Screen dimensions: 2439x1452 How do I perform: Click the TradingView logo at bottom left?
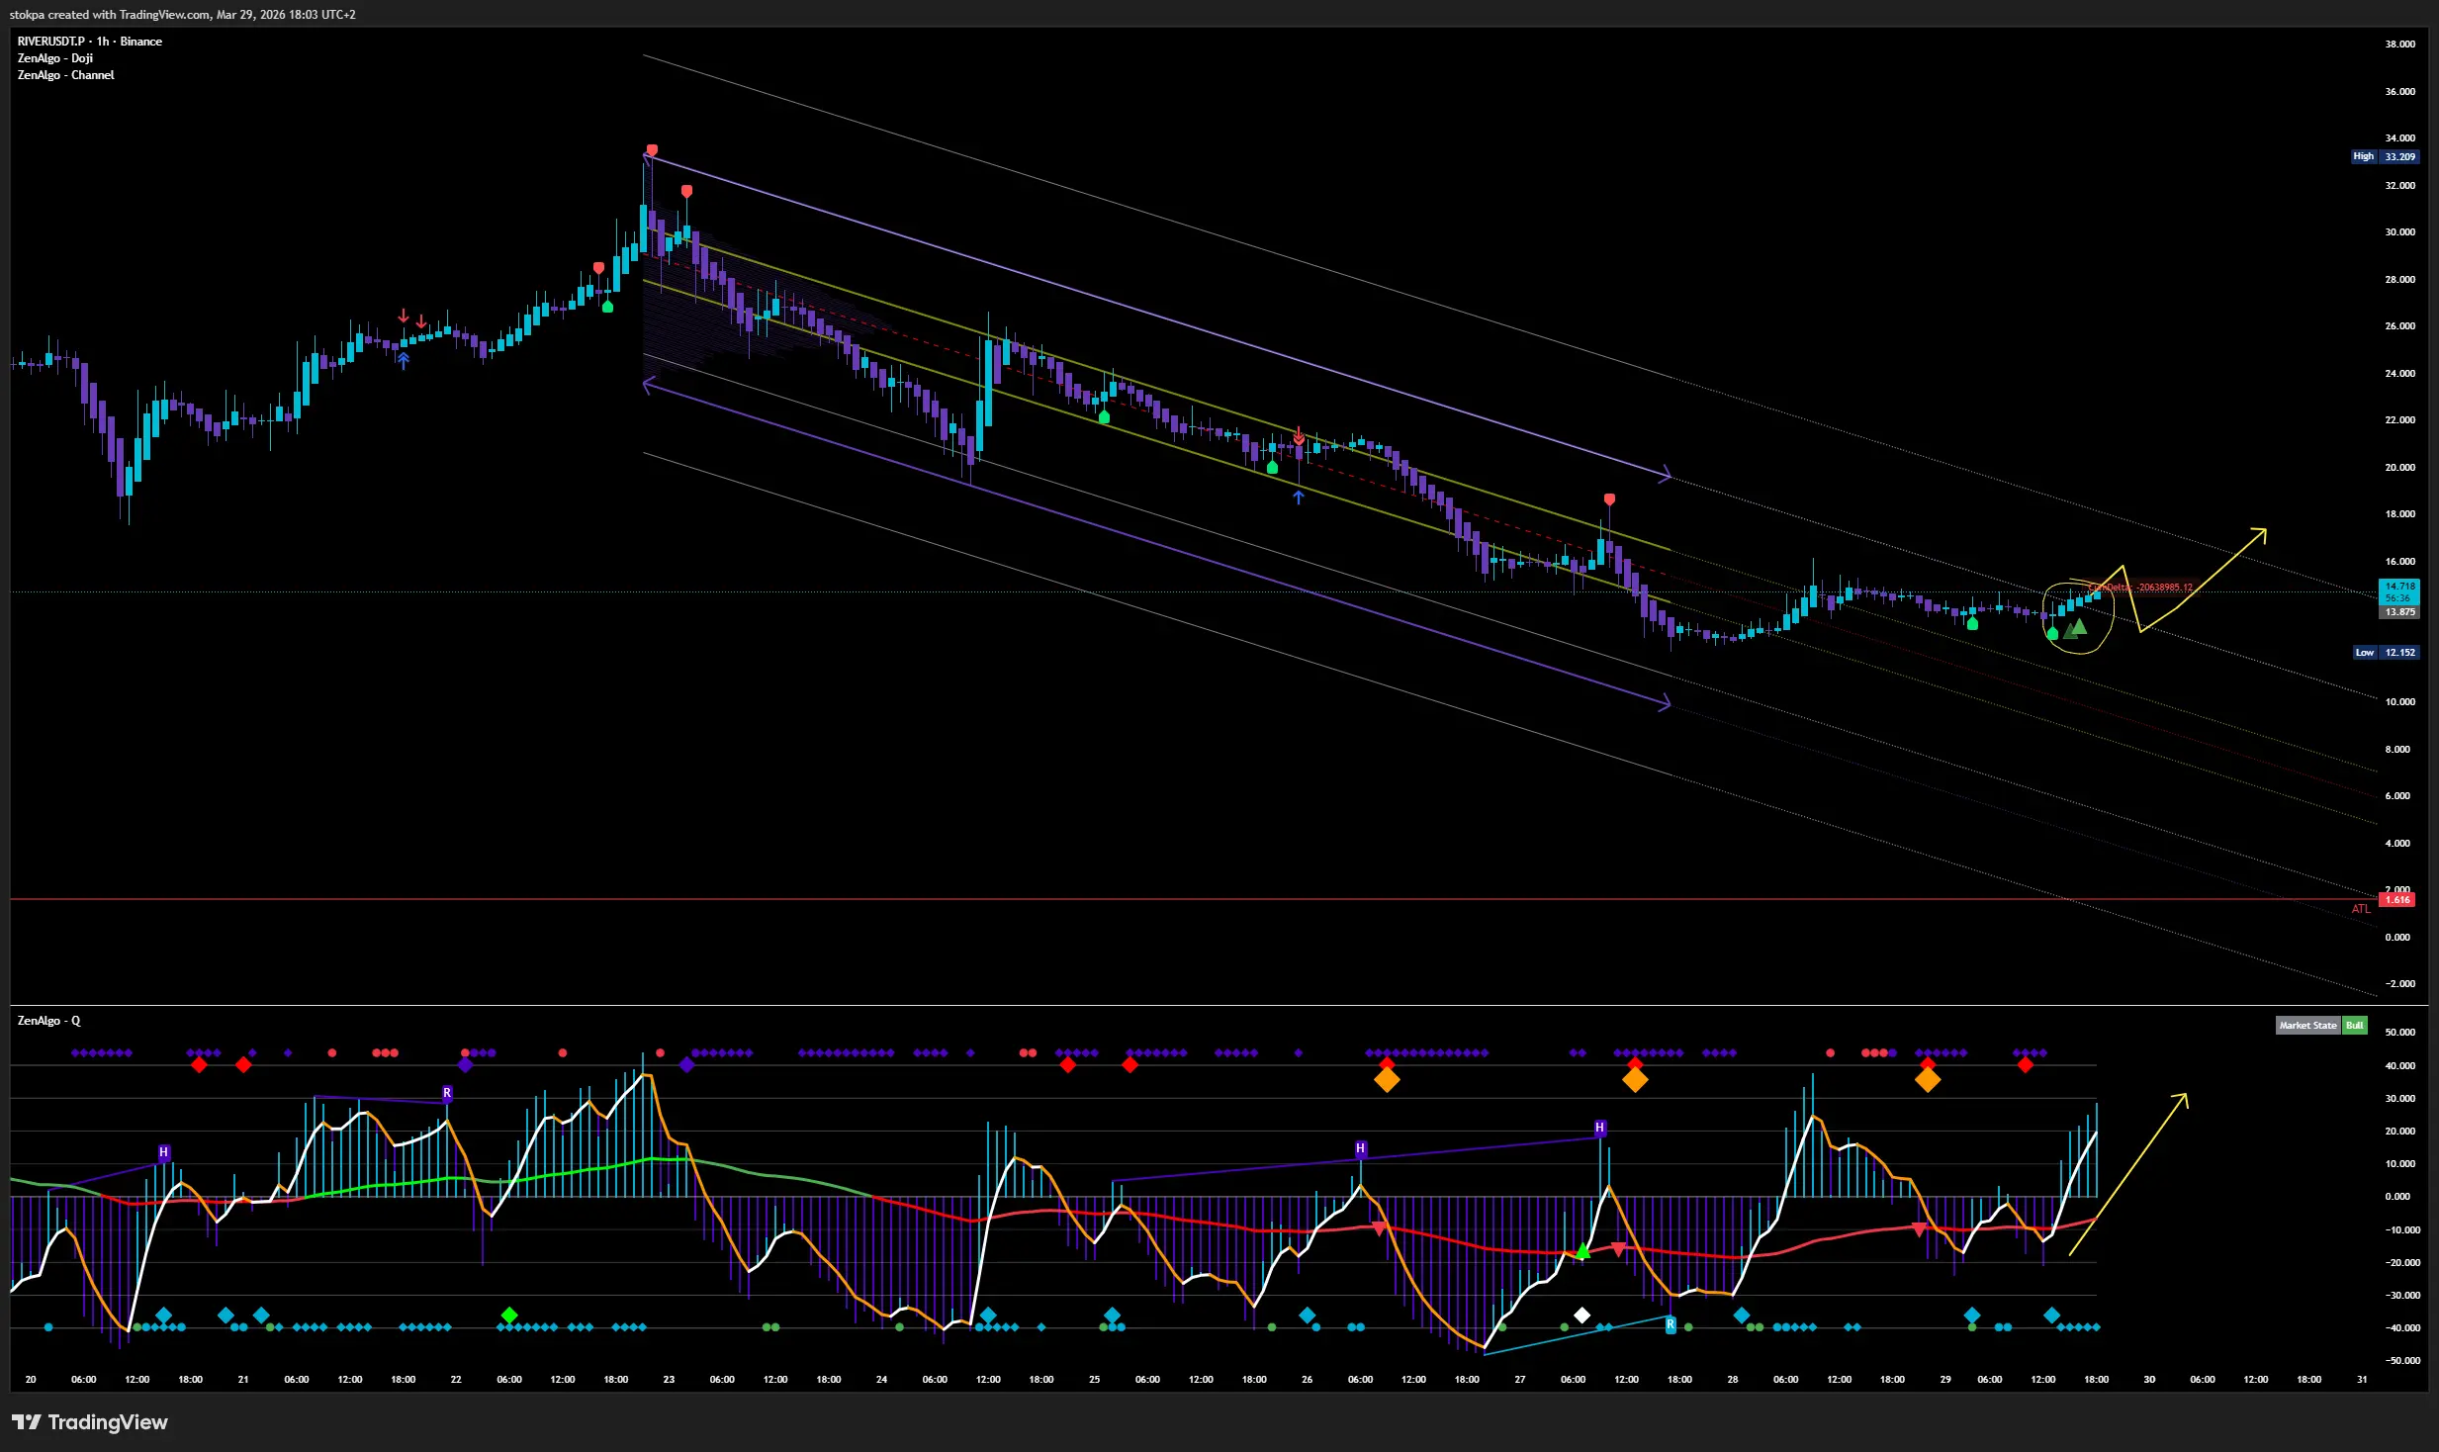click(89, 1422)
